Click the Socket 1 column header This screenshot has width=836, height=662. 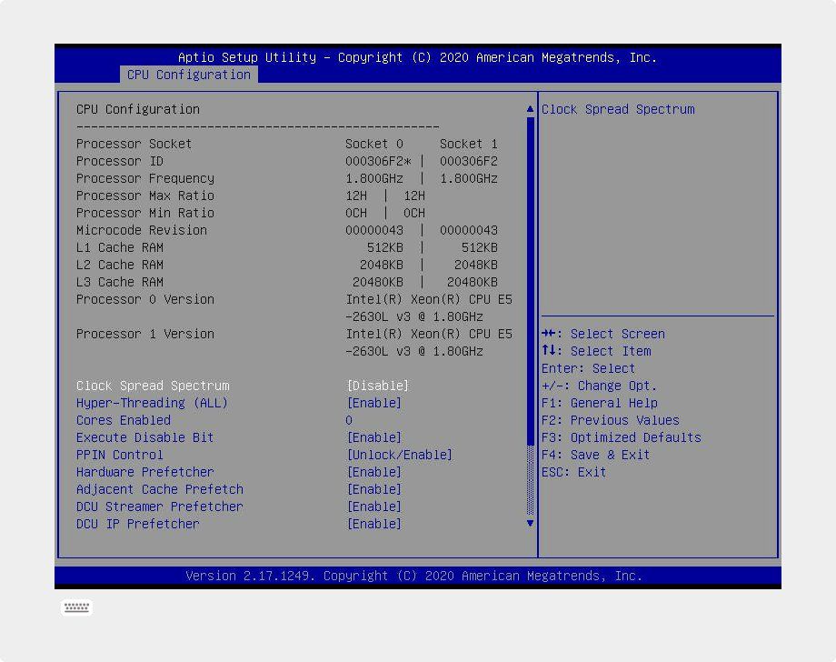[x=469, y=144]
